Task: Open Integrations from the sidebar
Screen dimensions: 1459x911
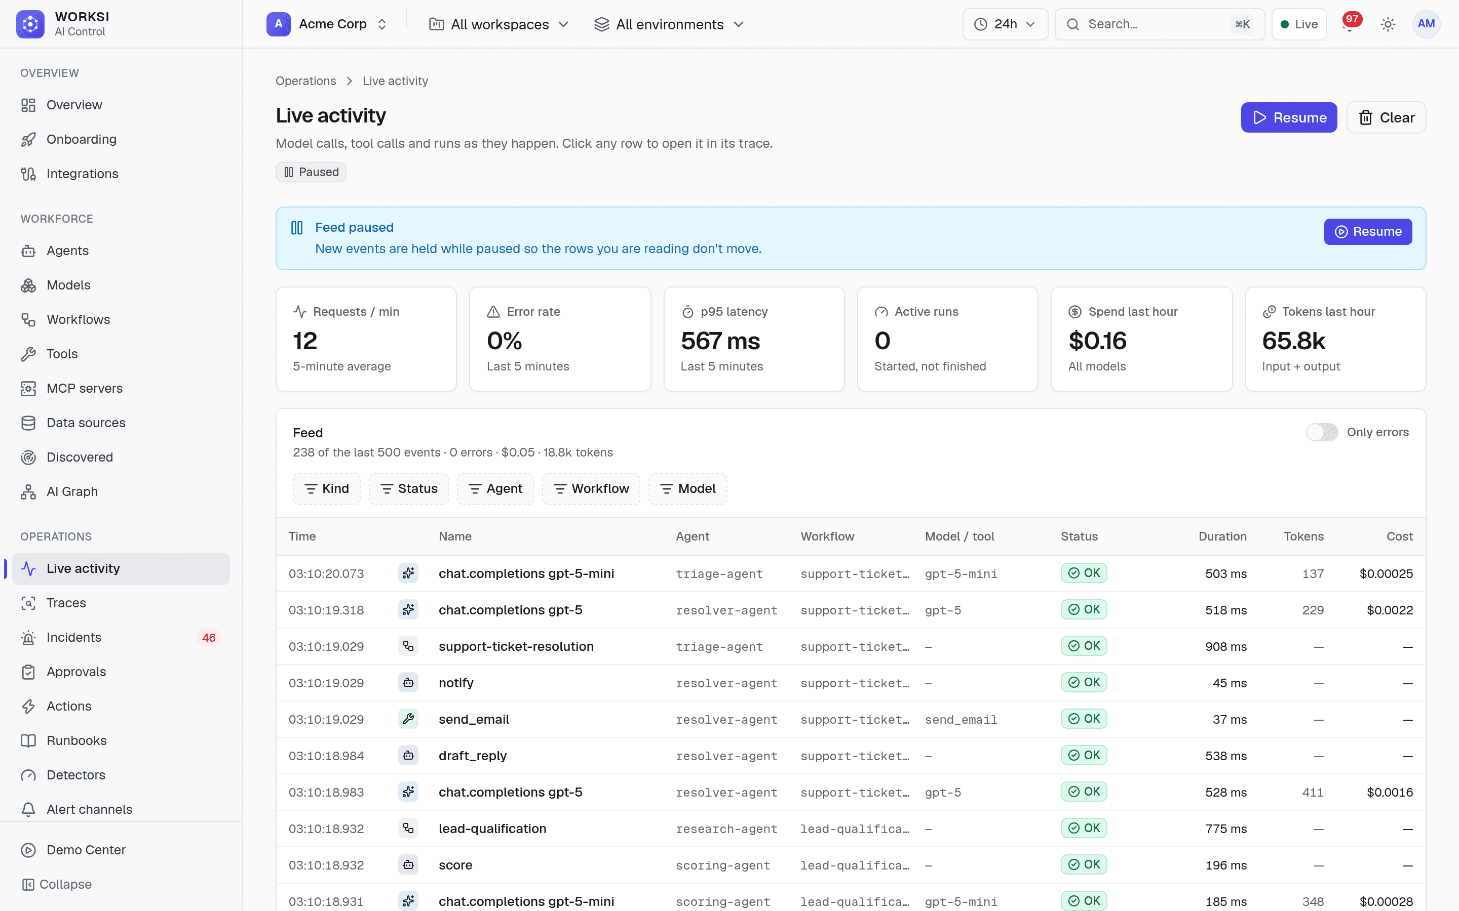Action: click(x=121, y=174)
